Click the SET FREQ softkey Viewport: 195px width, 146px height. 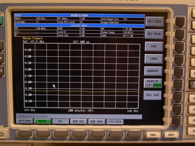(x=154, y=22)
